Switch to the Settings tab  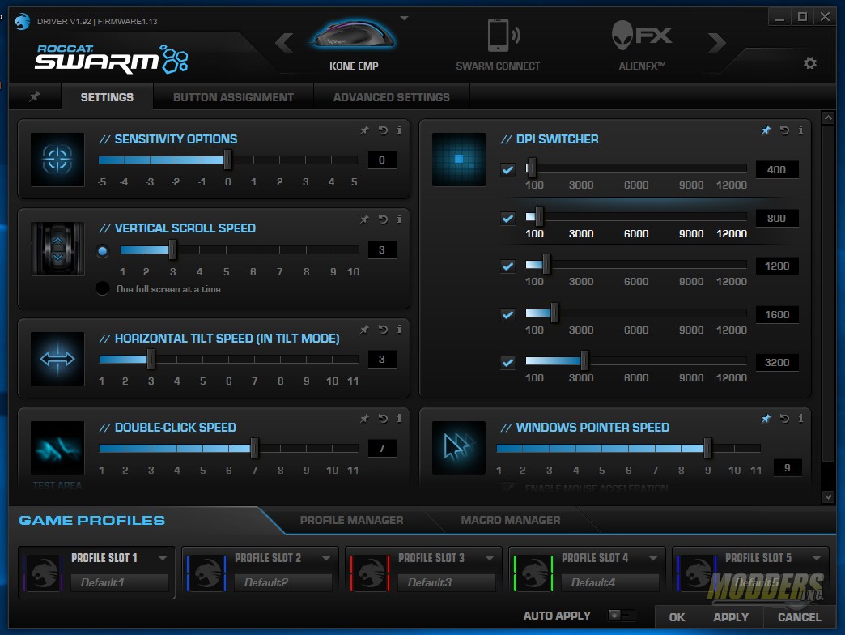[x=107, y=97]
